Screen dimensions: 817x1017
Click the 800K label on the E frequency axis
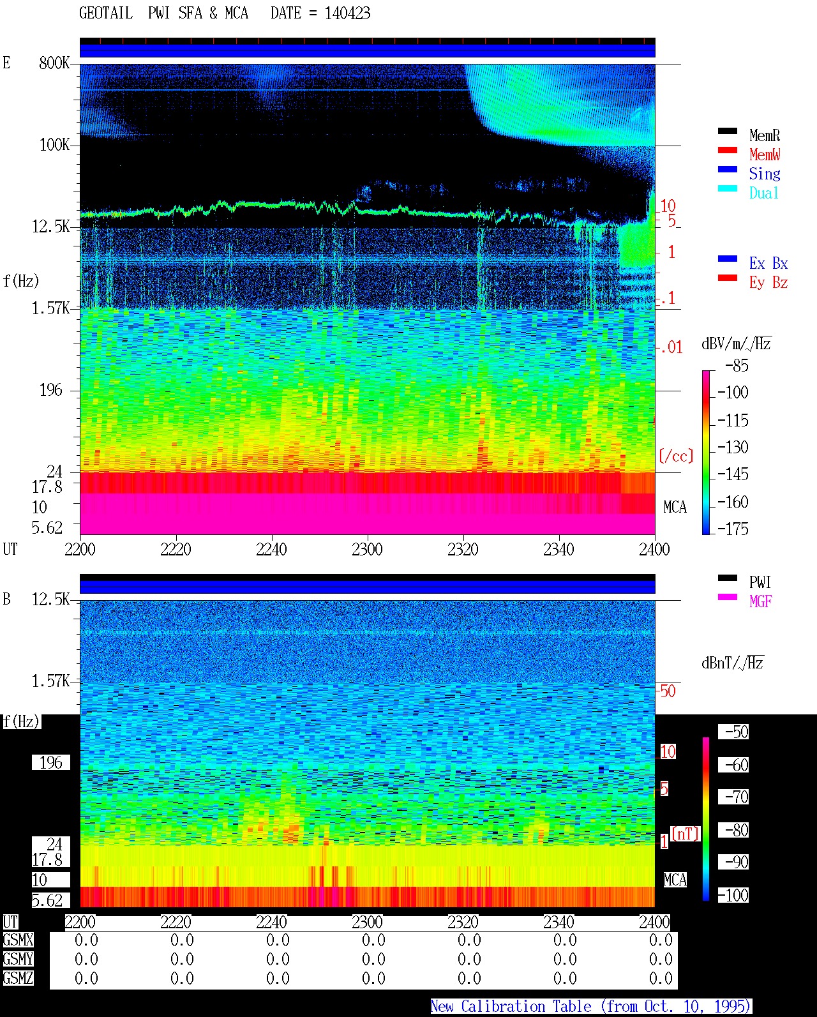tap(54, 63)
